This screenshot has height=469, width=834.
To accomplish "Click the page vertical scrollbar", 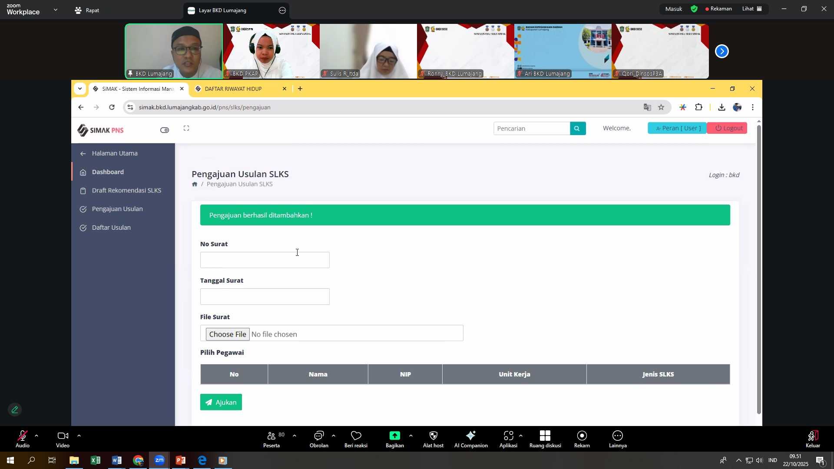I will click(759, 269).
